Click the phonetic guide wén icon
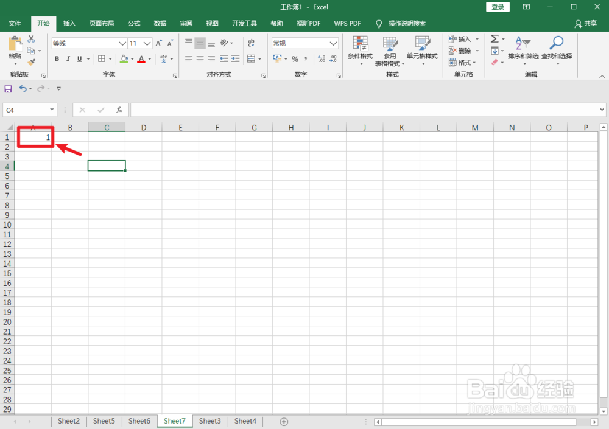Viewport: 609px width, 429px height. (163, 58)
